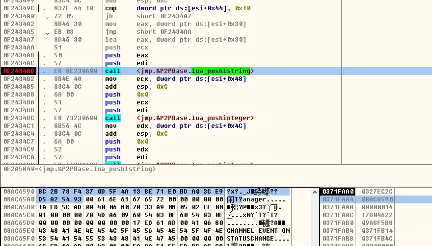Image resolution: width=432 pixels, height=246 pixels.
Task: Select stack address 0371FAA0
Action: point(338,192)
